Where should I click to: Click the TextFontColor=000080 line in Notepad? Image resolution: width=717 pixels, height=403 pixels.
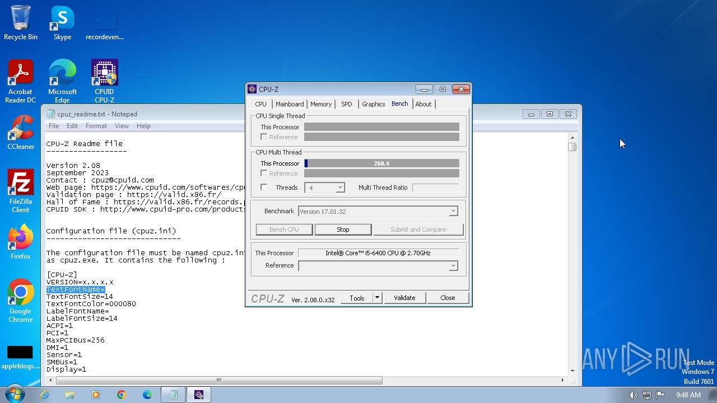pyautogui.click(x=91, y=304)
